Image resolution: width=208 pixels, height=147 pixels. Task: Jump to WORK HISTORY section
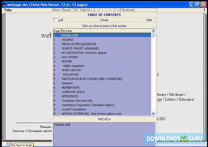coord(102,70)
